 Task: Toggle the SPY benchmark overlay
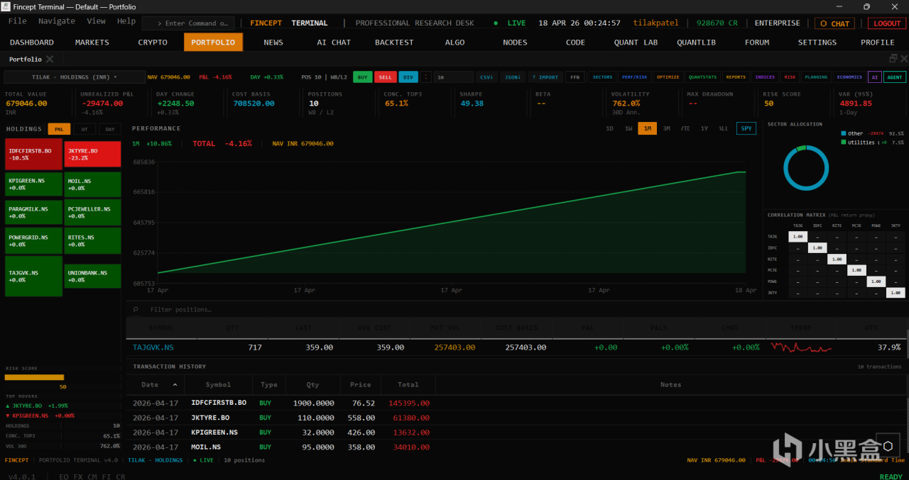coord(746,128)
